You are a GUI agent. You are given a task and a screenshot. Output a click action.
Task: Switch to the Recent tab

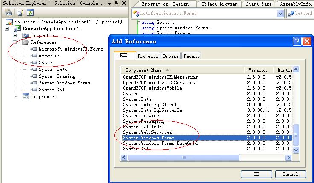pyautogui.click(x=191, y=56)
